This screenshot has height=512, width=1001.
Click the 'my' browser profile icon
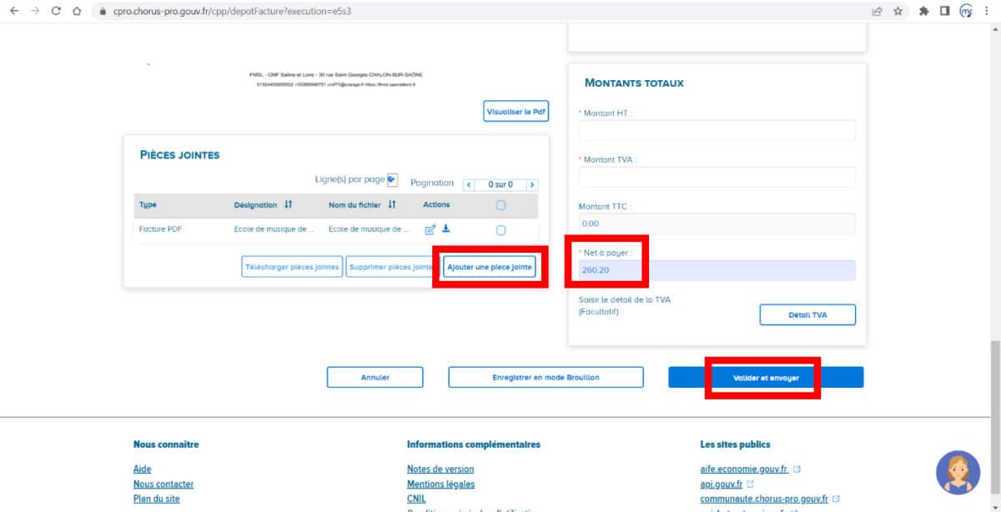968,12
